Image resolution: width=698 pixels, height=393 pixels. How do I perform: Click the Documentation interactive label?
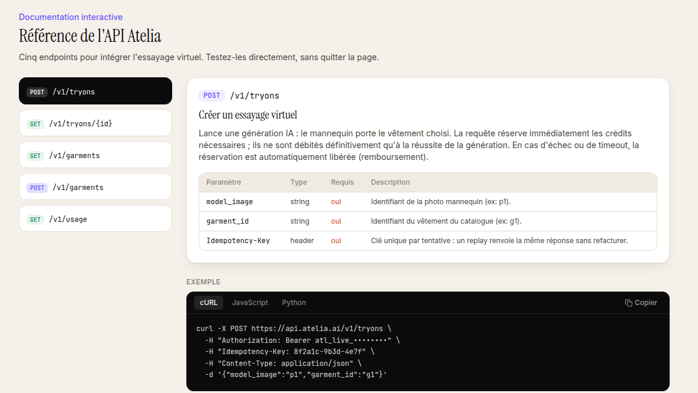tap(71, 17)
